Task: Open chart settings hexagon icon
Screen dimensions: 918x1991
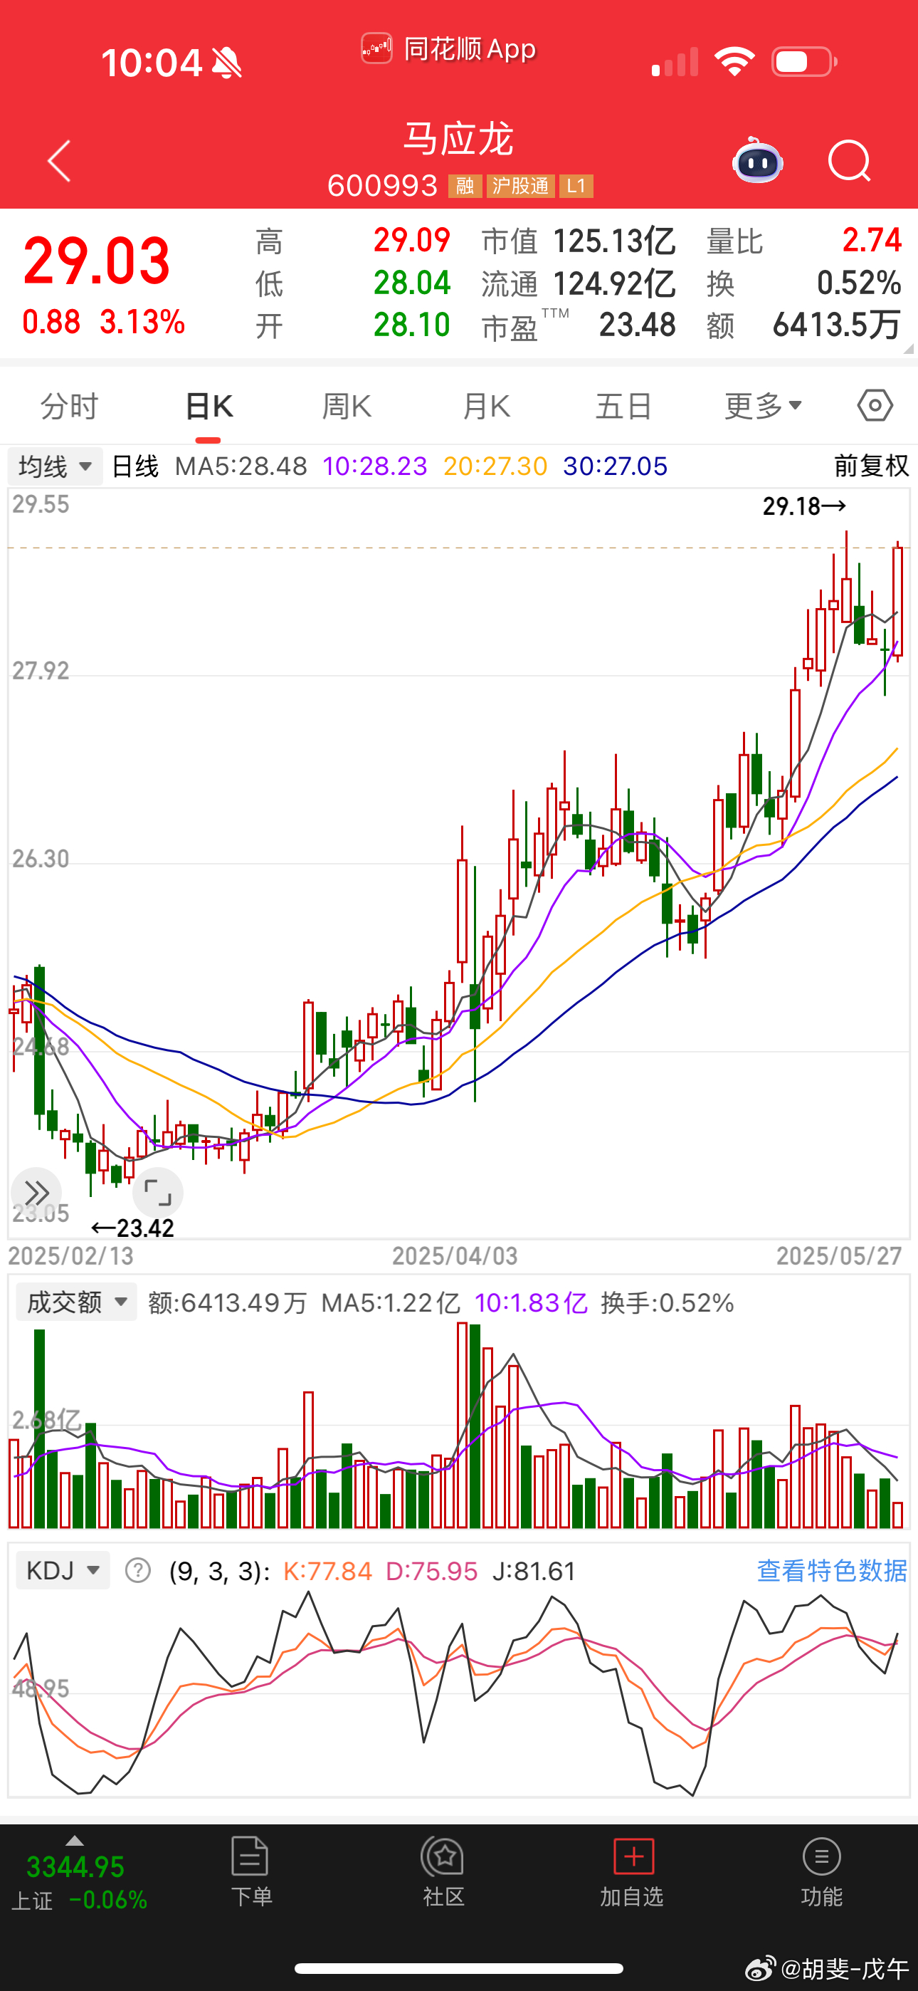Action: tap(875, 406)
